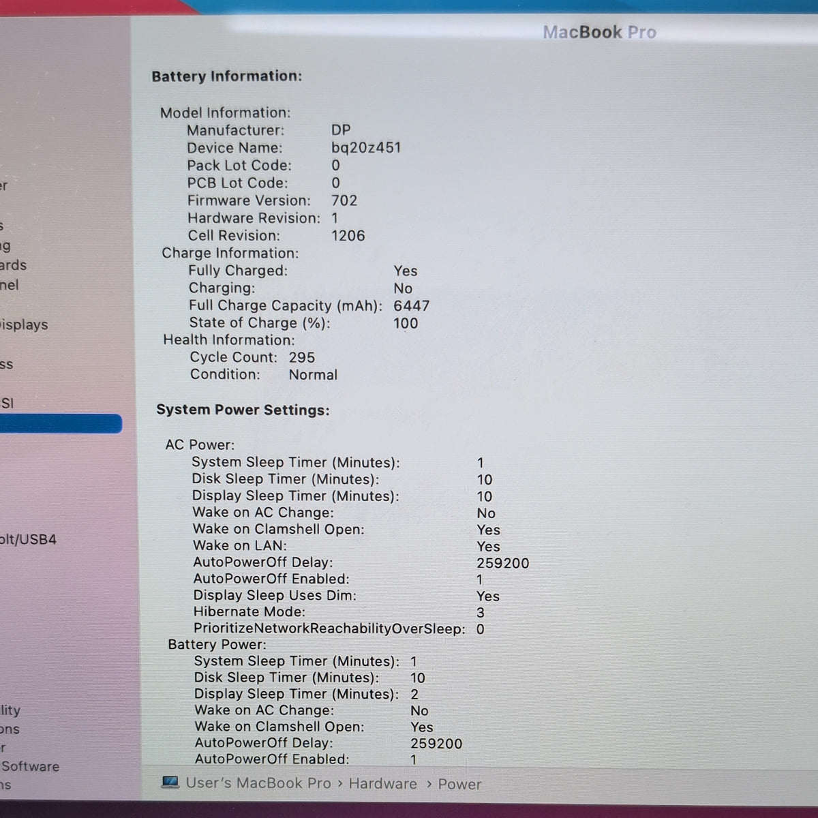Select AC Power AutoPowerOff Delay value 259200
Screen dimensions: 818x818
(x=503, y=563)
